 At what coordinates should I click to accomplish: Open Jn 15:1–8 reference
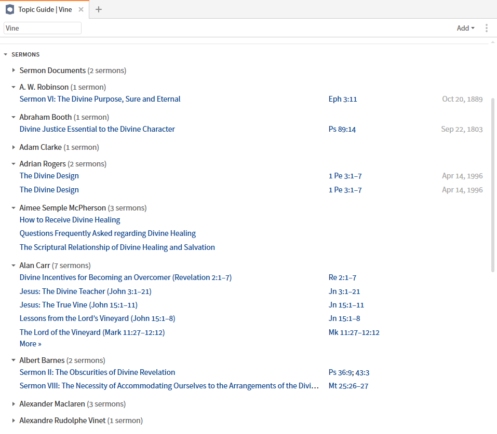[344, 319]
